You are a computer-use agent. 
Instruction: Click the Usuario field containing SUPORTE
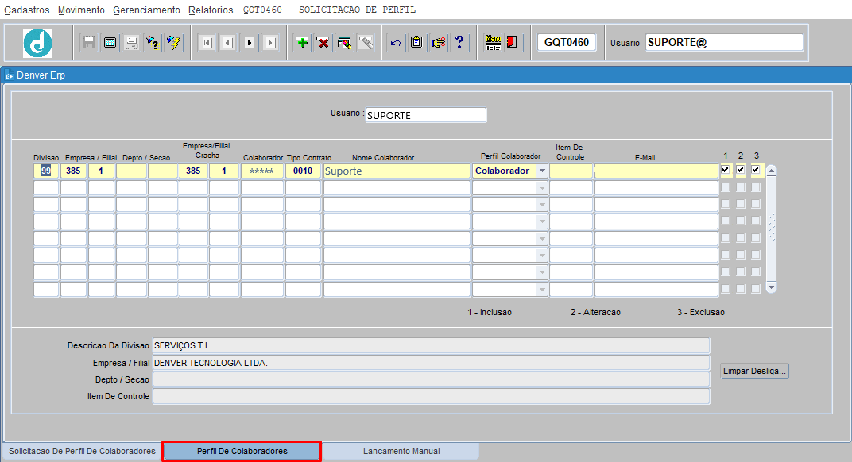click(426, 115)
